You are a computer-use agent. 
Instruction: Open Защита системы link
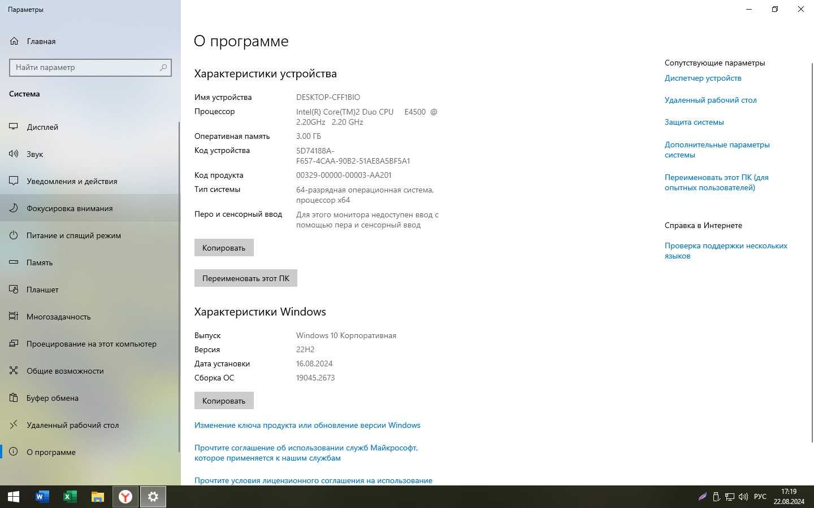[x=694, y=122]
